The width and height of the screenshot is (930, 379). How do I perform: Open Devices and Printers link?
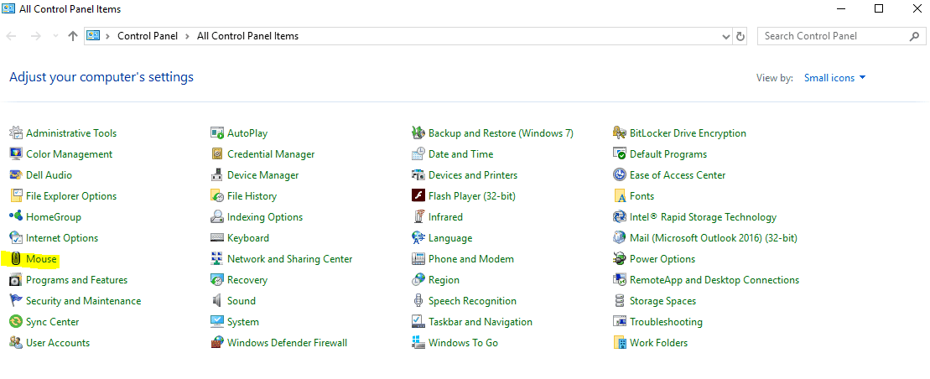pyautogui.click(x=473, y=175)
